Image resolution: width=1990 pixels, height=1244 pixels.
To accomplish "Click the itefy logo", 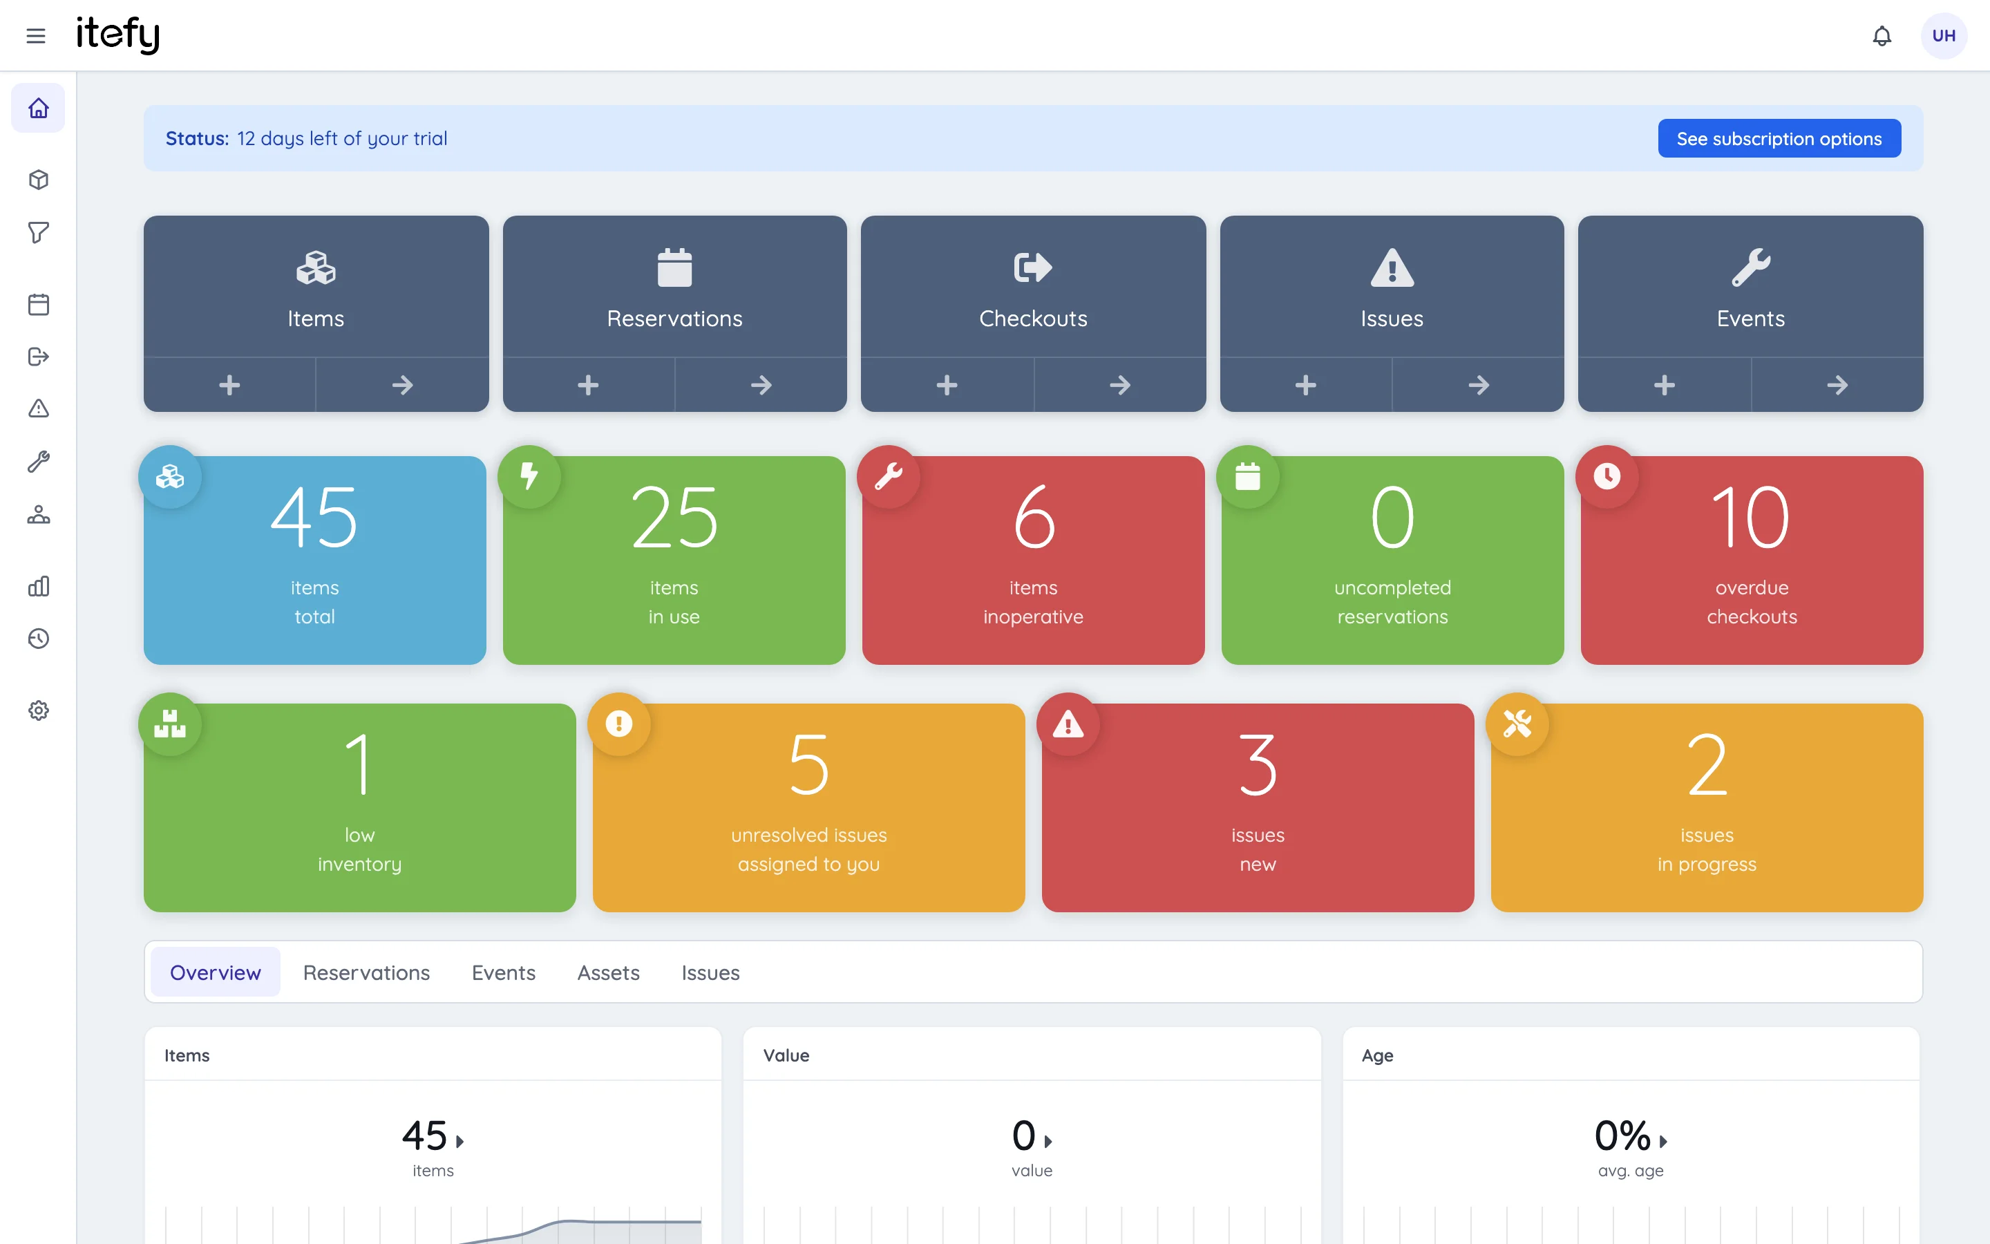I will [117, 35].
